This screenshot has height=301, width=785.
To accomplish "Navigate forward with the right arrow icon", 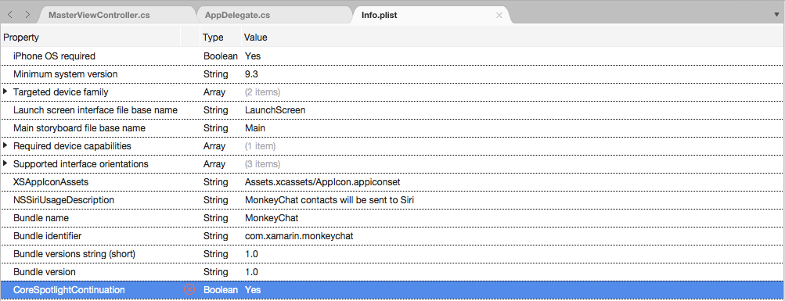I will [27, 15].
